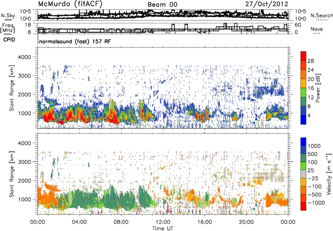
Task: Click the blue top of velocity color bar
Action: (303, 142)
